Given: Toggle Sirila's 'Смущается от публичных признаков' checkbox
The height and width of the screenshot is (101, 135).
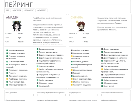Looking at the screenshot, I should click(x=102, y=75).
